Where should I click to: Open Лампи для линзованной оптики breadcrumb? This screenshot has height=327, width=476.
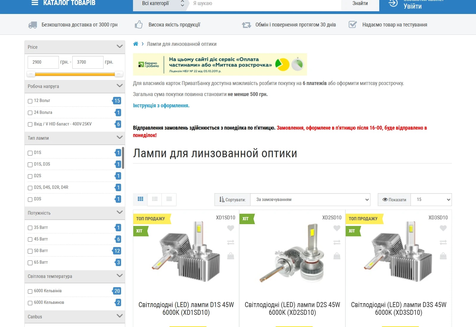pos(181,44)
